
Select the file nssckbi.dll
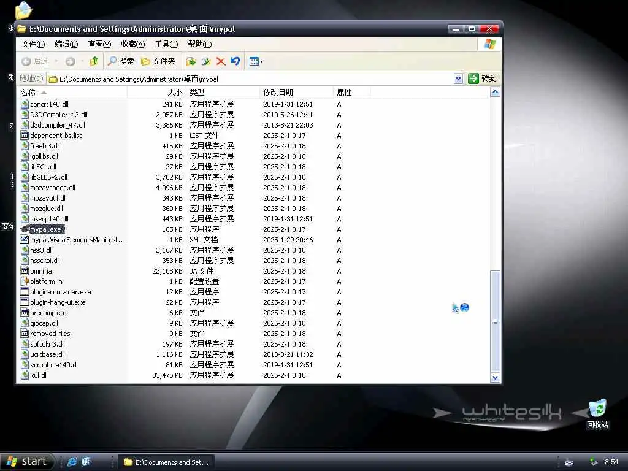coord(45,261)
